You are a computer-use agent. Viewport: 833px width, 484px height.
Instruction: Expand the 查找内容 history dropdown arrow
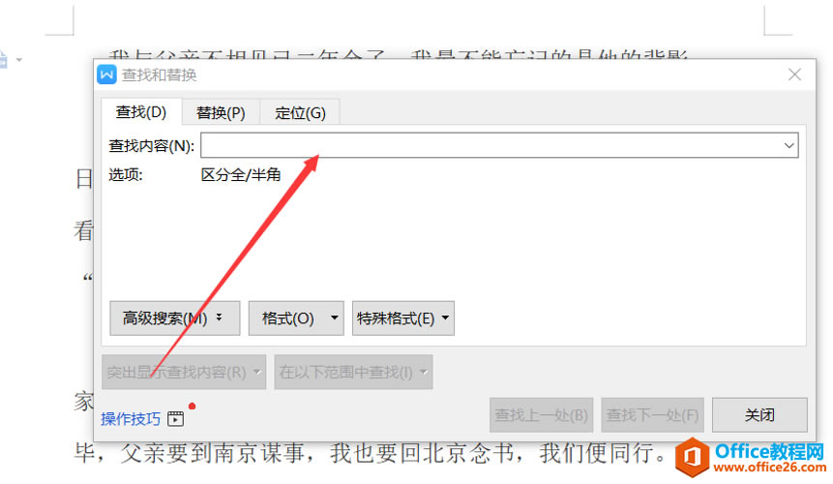(788, 145)
